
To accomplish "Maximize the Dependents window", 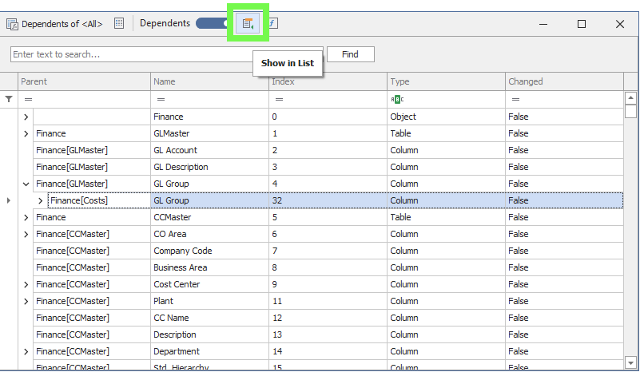I will [x=582, y=24].
